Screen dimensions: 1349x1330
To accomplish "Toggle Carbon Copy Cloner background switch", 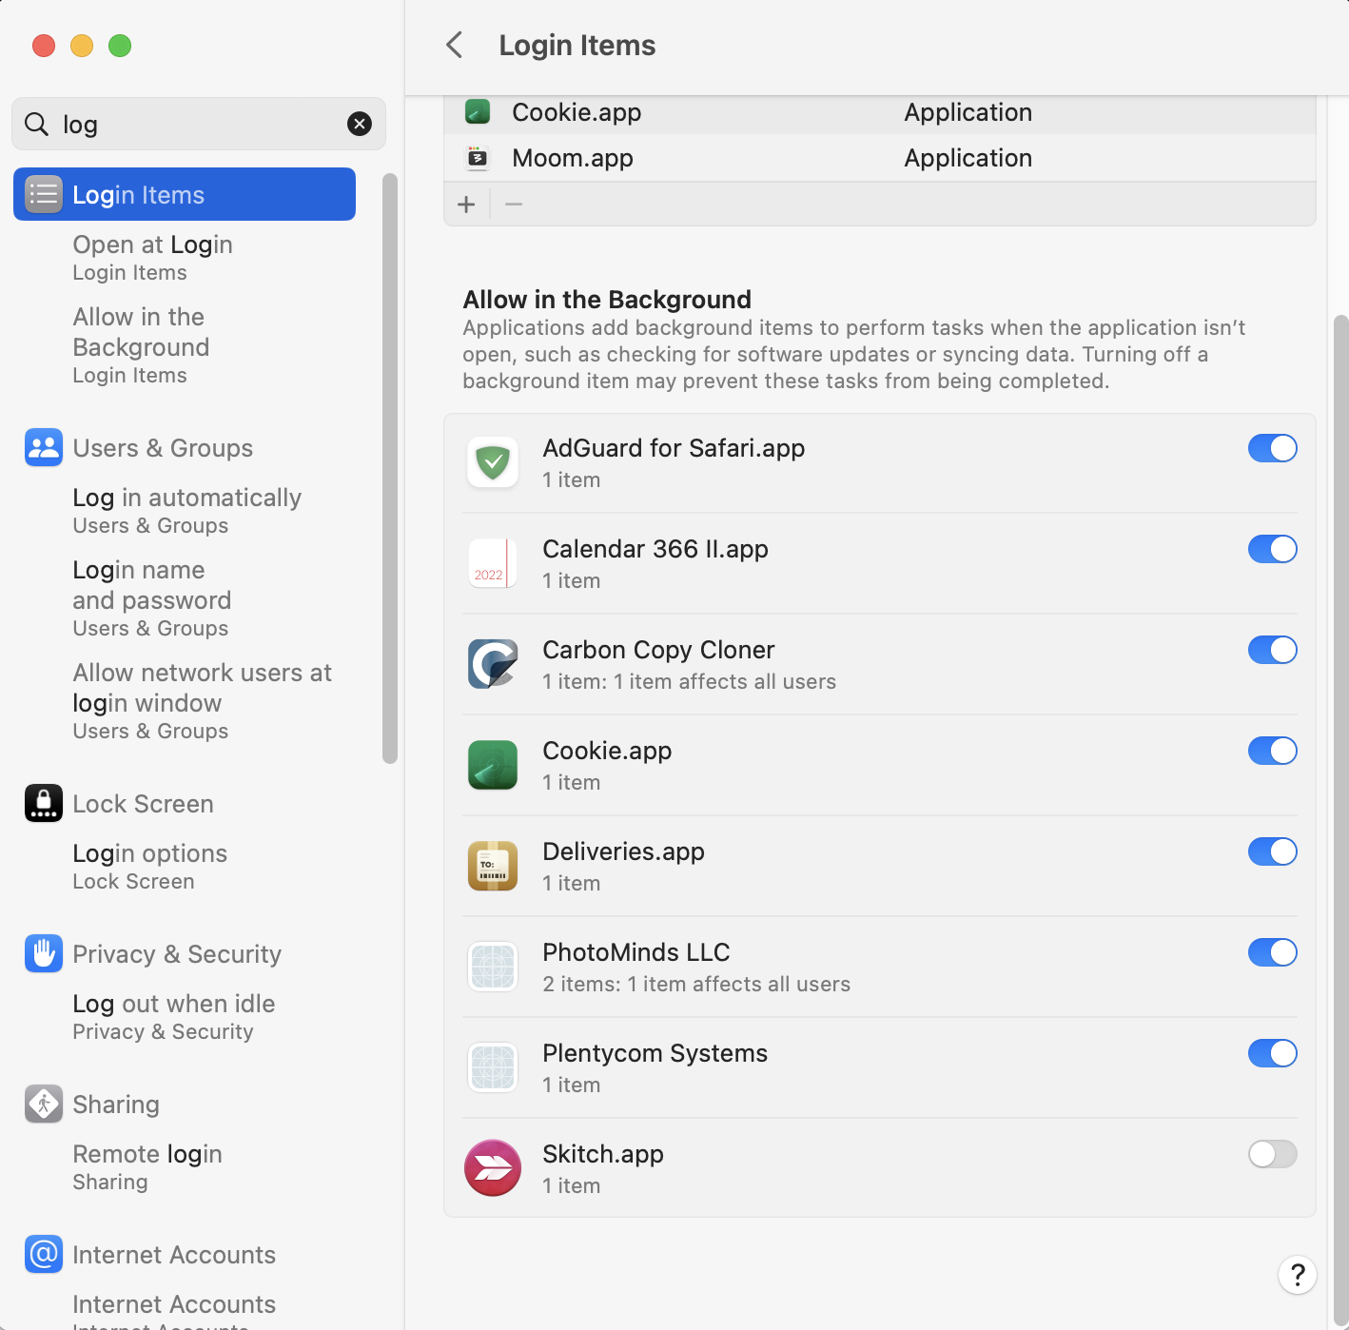I will click(x=1273, y=650).
